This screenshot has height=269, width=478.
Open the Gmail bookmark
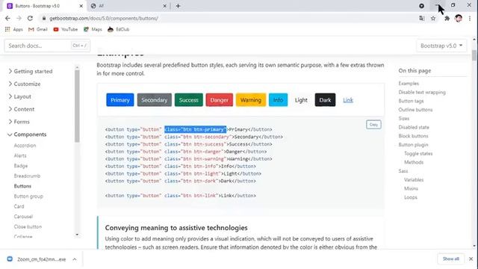(x=38, y=29)
